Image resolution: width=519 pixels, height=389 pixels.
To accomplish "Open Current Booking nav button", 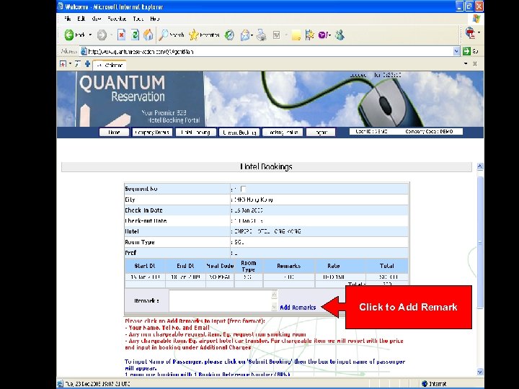I will pyautogui.click(x=239, y=133).
